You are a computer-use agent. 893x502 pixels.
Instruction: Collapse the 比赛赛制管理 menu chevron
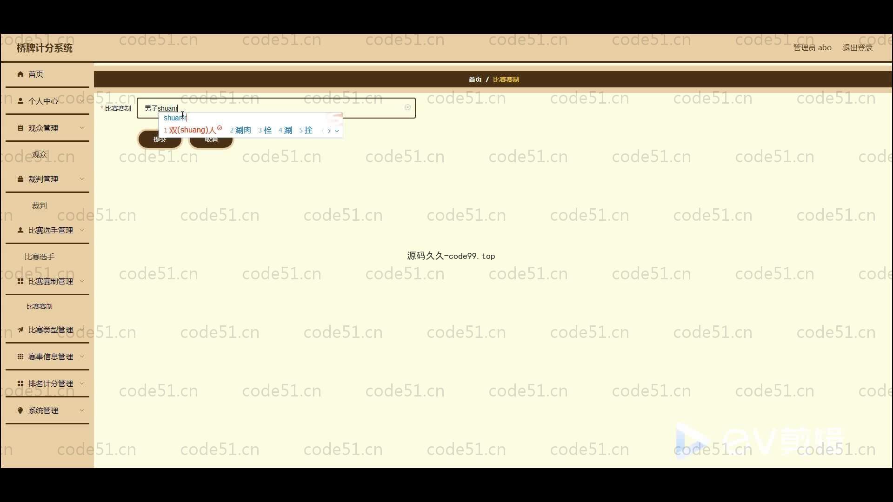[82, 281]
